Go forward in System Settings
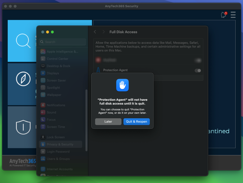This screenshot has height=183, width=243. coord(103,32)
